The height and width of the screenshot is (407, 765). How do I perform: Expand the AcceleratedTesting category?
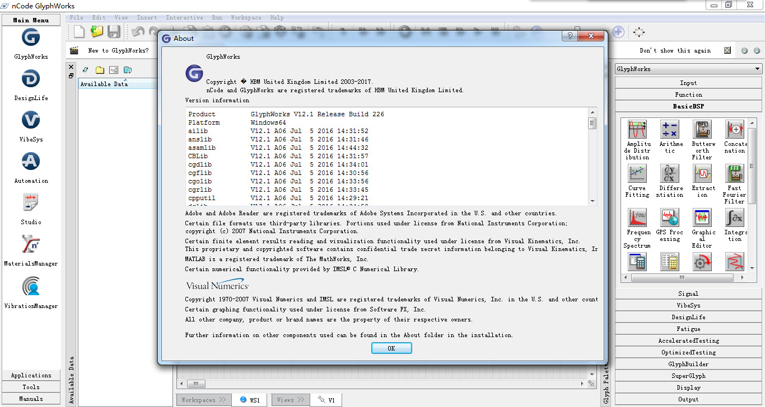coord(688,340)
